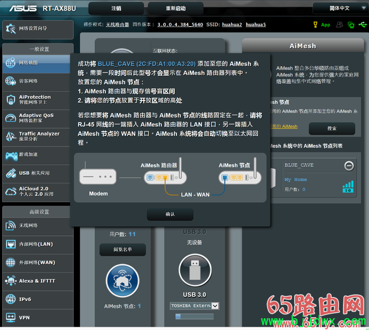Open the 简体中文 language dropdown
The height and width of the screenshot is (330, 369).
click(341, 8)
